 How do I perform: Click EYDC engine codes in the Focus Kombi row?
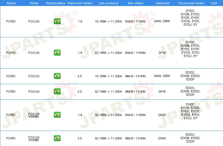[x=190, y=111]
